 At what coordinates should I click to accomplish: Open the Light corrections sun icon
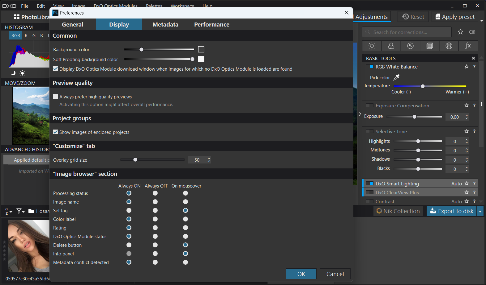pos(372,46)
